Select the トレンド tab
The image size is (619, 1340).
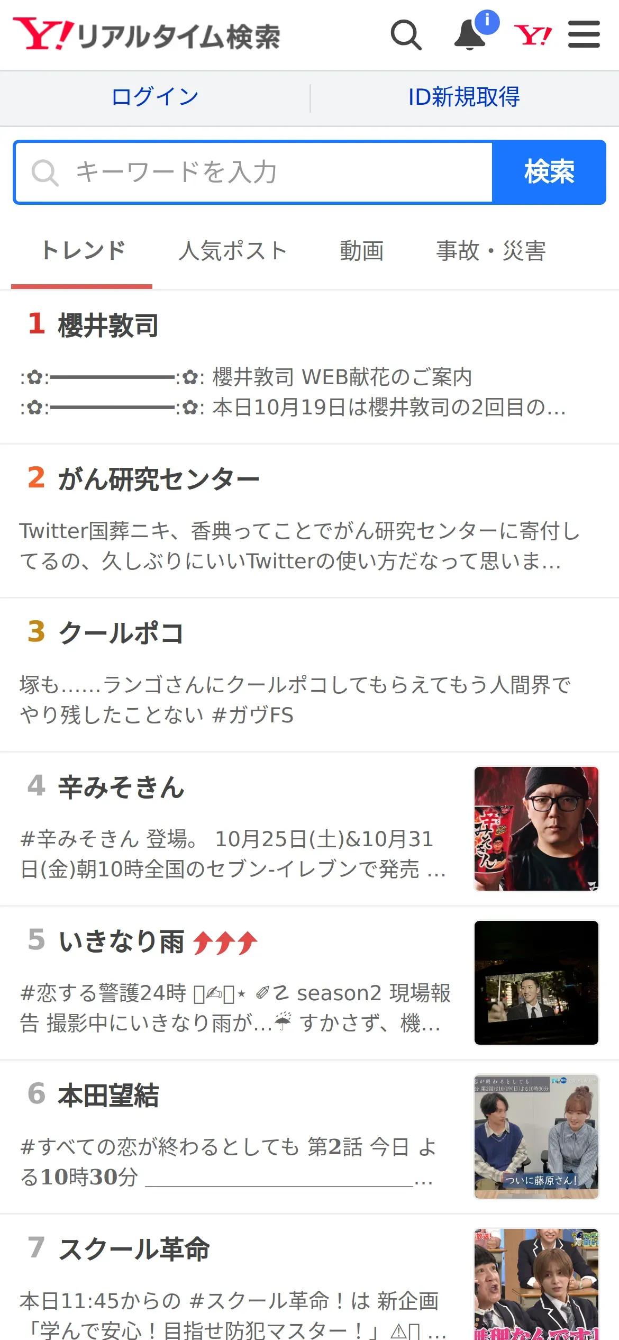(82, 251)
